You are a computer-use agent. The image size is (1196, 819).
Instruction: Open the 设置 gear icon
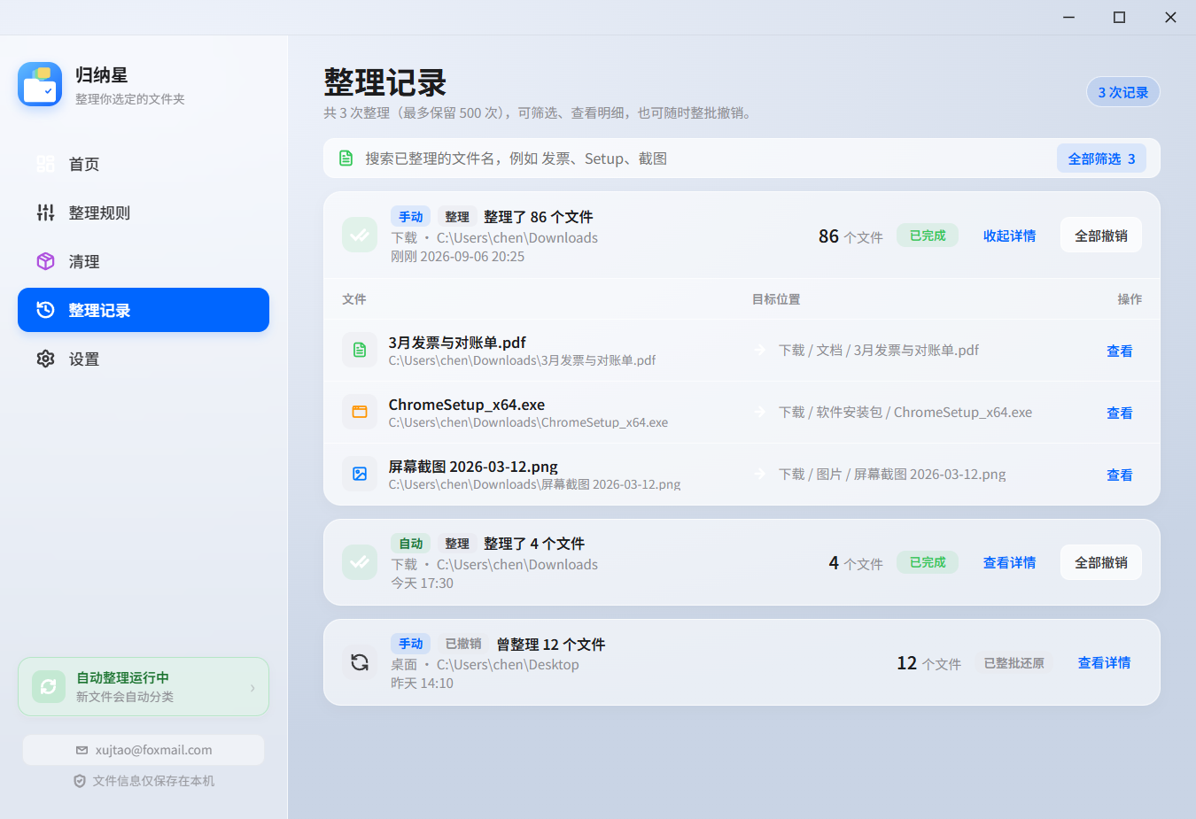45,359
